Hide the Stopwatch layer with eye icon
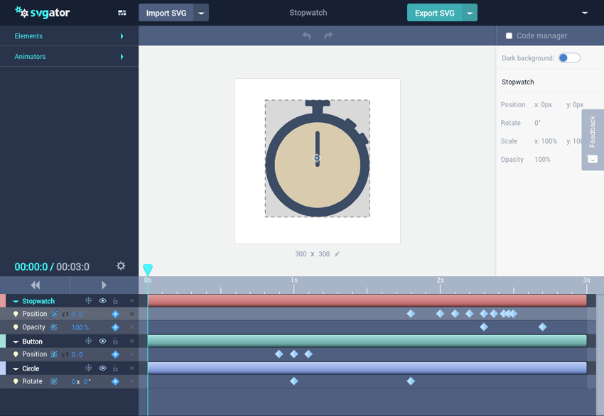This screenshot has height=416, width=604. 102,301
